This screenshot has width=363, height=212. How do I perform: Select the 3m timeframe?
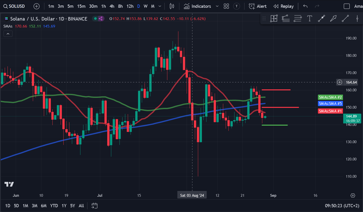pos(61,6)
